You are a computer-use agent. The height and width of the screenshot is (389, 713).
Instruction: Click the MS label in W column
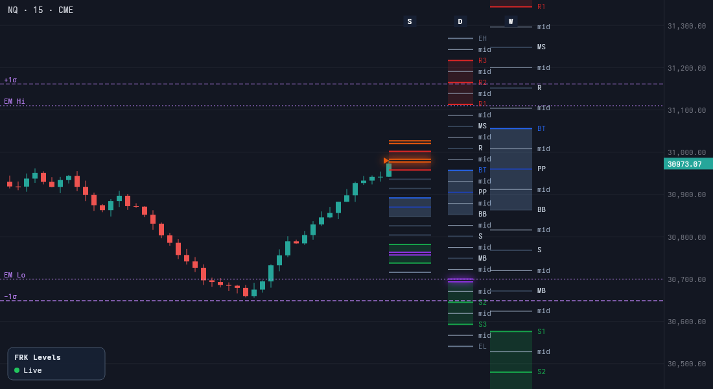(x=541, y=47)
